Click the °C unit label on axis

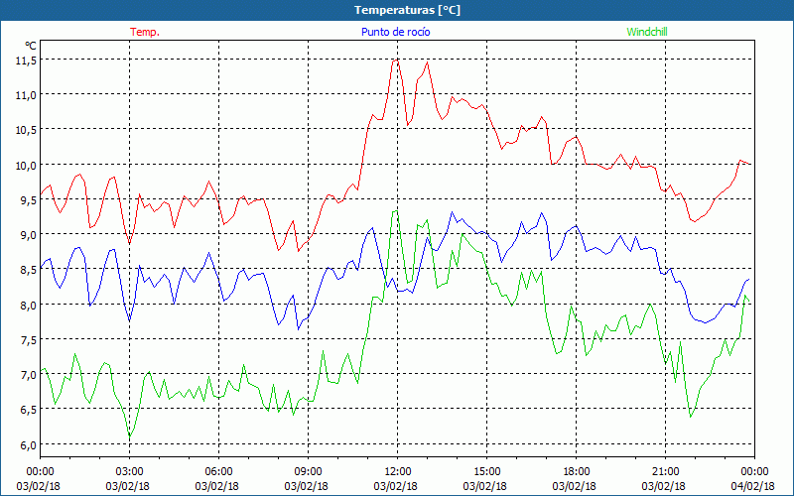click(x=31, y=46)
